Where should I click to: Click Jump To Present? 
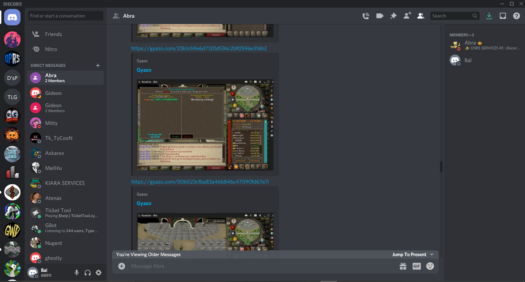point(409,254)
